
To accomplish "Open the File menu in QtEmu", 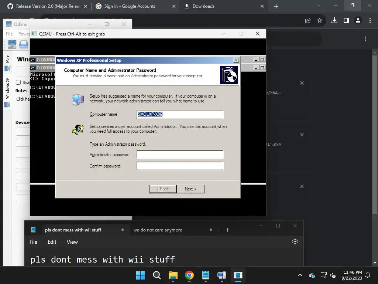I will click(x=9, y=34).
